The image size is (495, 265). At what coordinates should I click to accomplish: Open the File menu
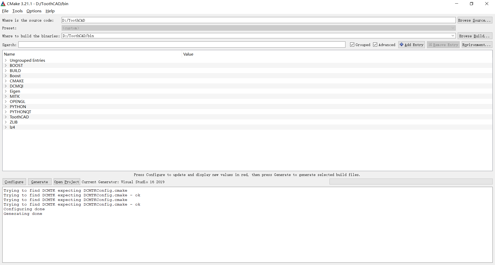(x=5, y=11)
